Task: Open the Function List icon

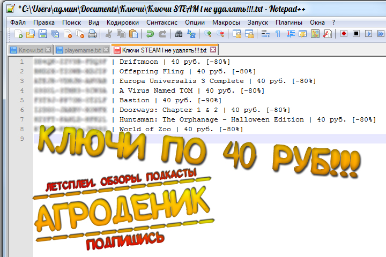Action: pyautogui.click(x=328, y=34)
